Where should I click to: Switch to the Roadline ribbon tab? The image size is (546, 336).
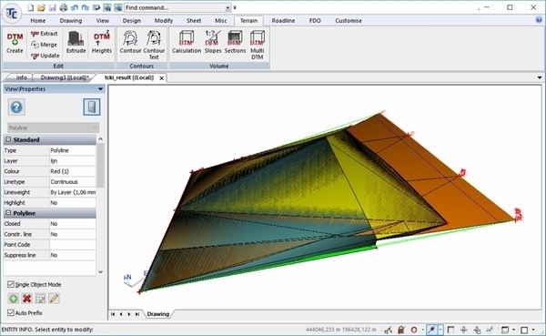tap(283, 21)
